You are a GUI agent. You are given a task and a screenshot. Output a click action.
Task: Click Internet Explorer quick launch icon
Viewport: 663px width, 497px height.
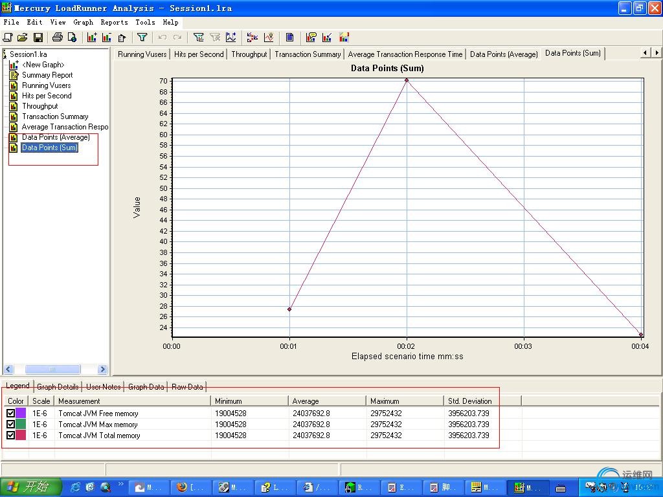point(75,487)
